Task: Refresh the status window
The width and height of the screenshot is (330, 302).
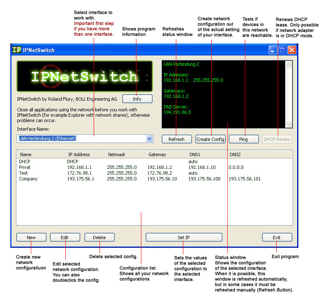Action: click(177, 139)
